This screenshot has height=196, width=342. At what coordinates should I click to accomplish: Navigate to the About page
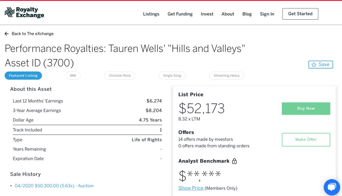tap(228, 14)
